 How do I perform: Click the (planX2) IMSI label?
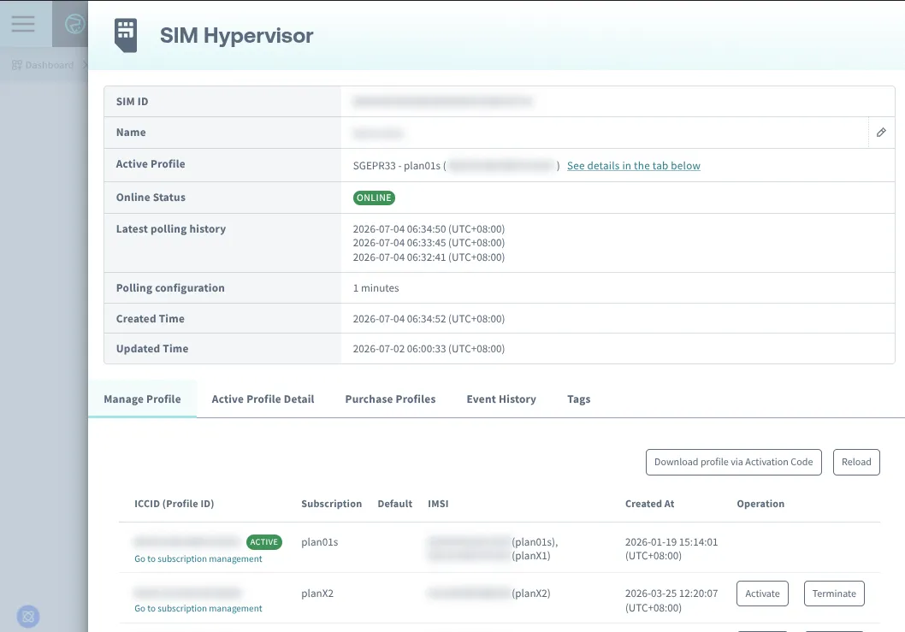[531, 594]
